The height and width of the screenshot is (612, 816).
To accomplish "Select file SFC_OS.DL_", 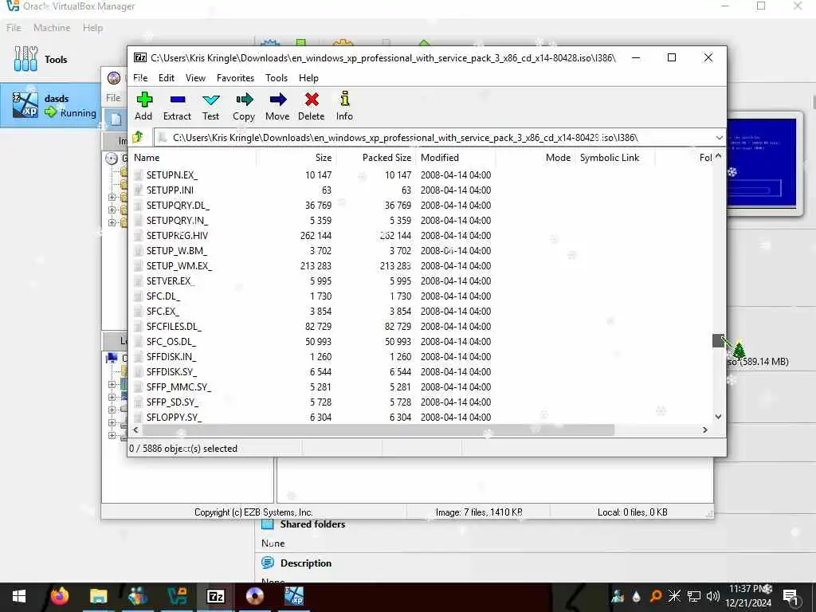I will pos(171,341).
